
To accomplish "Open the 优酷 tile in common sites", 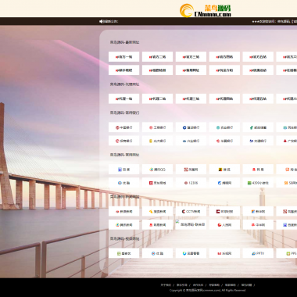I will tap(123, 183).
